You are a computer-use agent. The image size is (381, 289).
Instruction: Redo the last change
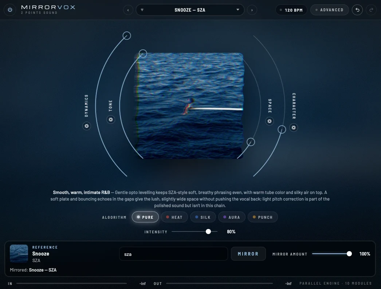tap(371, 10)
